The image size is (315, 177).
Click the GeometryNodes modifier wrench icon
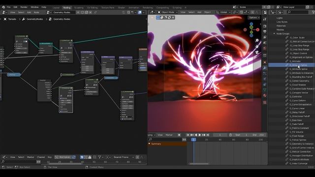click(x=24, y=19)
